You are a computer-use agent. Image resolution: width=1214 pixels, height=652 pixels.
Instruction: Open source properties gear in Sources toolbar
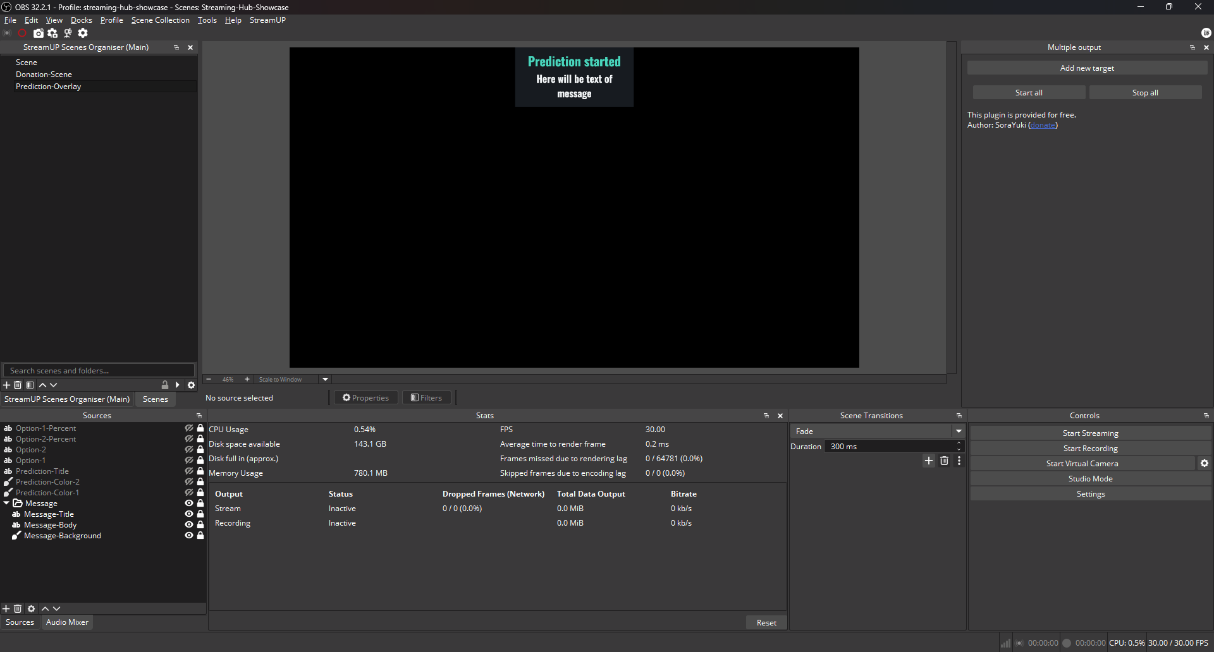pos(31,608)
